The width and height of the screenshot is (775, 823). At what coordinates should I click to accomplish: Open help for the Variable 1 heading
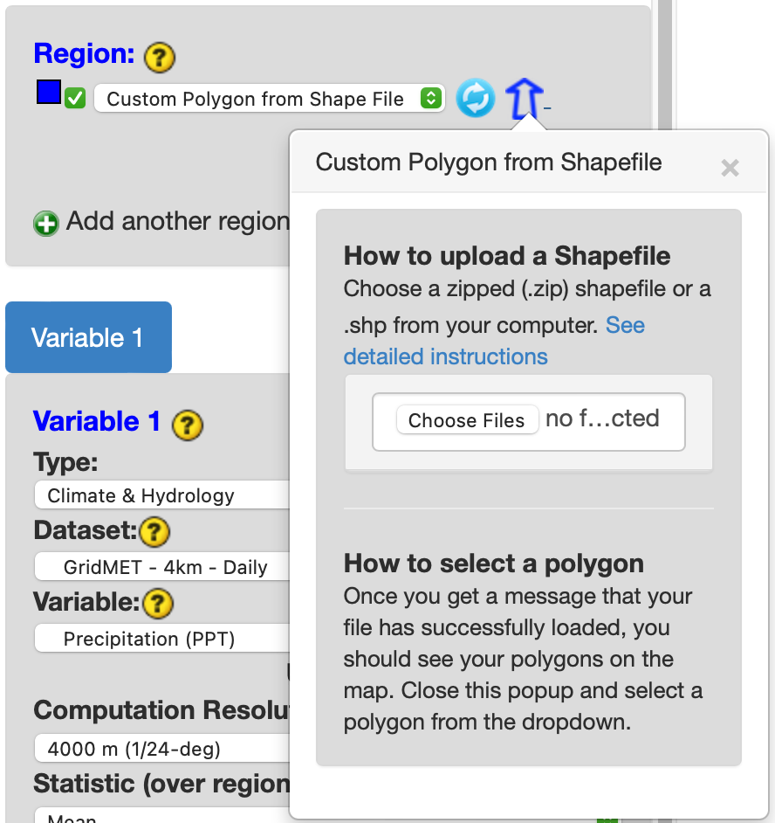pyautogui.click(x=188, y=425)
